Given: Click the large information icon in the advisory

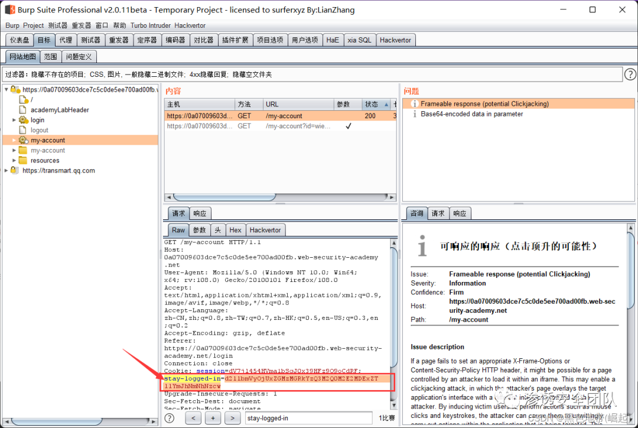Looking at the screenshot, I should (422, 245).
